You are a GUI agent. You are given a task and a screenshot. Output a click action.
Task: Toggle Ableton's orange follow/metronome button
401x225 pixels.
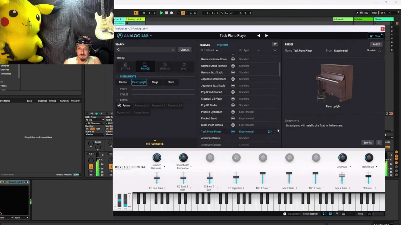136,13
